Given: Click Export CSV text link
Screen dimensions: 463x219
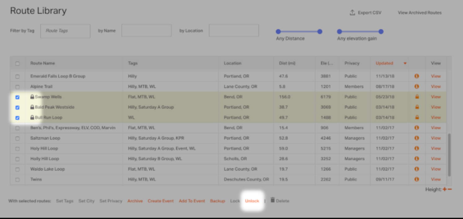Looking at the screenshot, I should (x=369, y=13).
